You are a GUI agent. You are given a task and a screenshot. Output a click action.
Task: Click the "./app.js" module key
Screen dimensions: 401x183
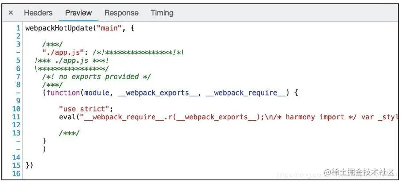[63, 52]
